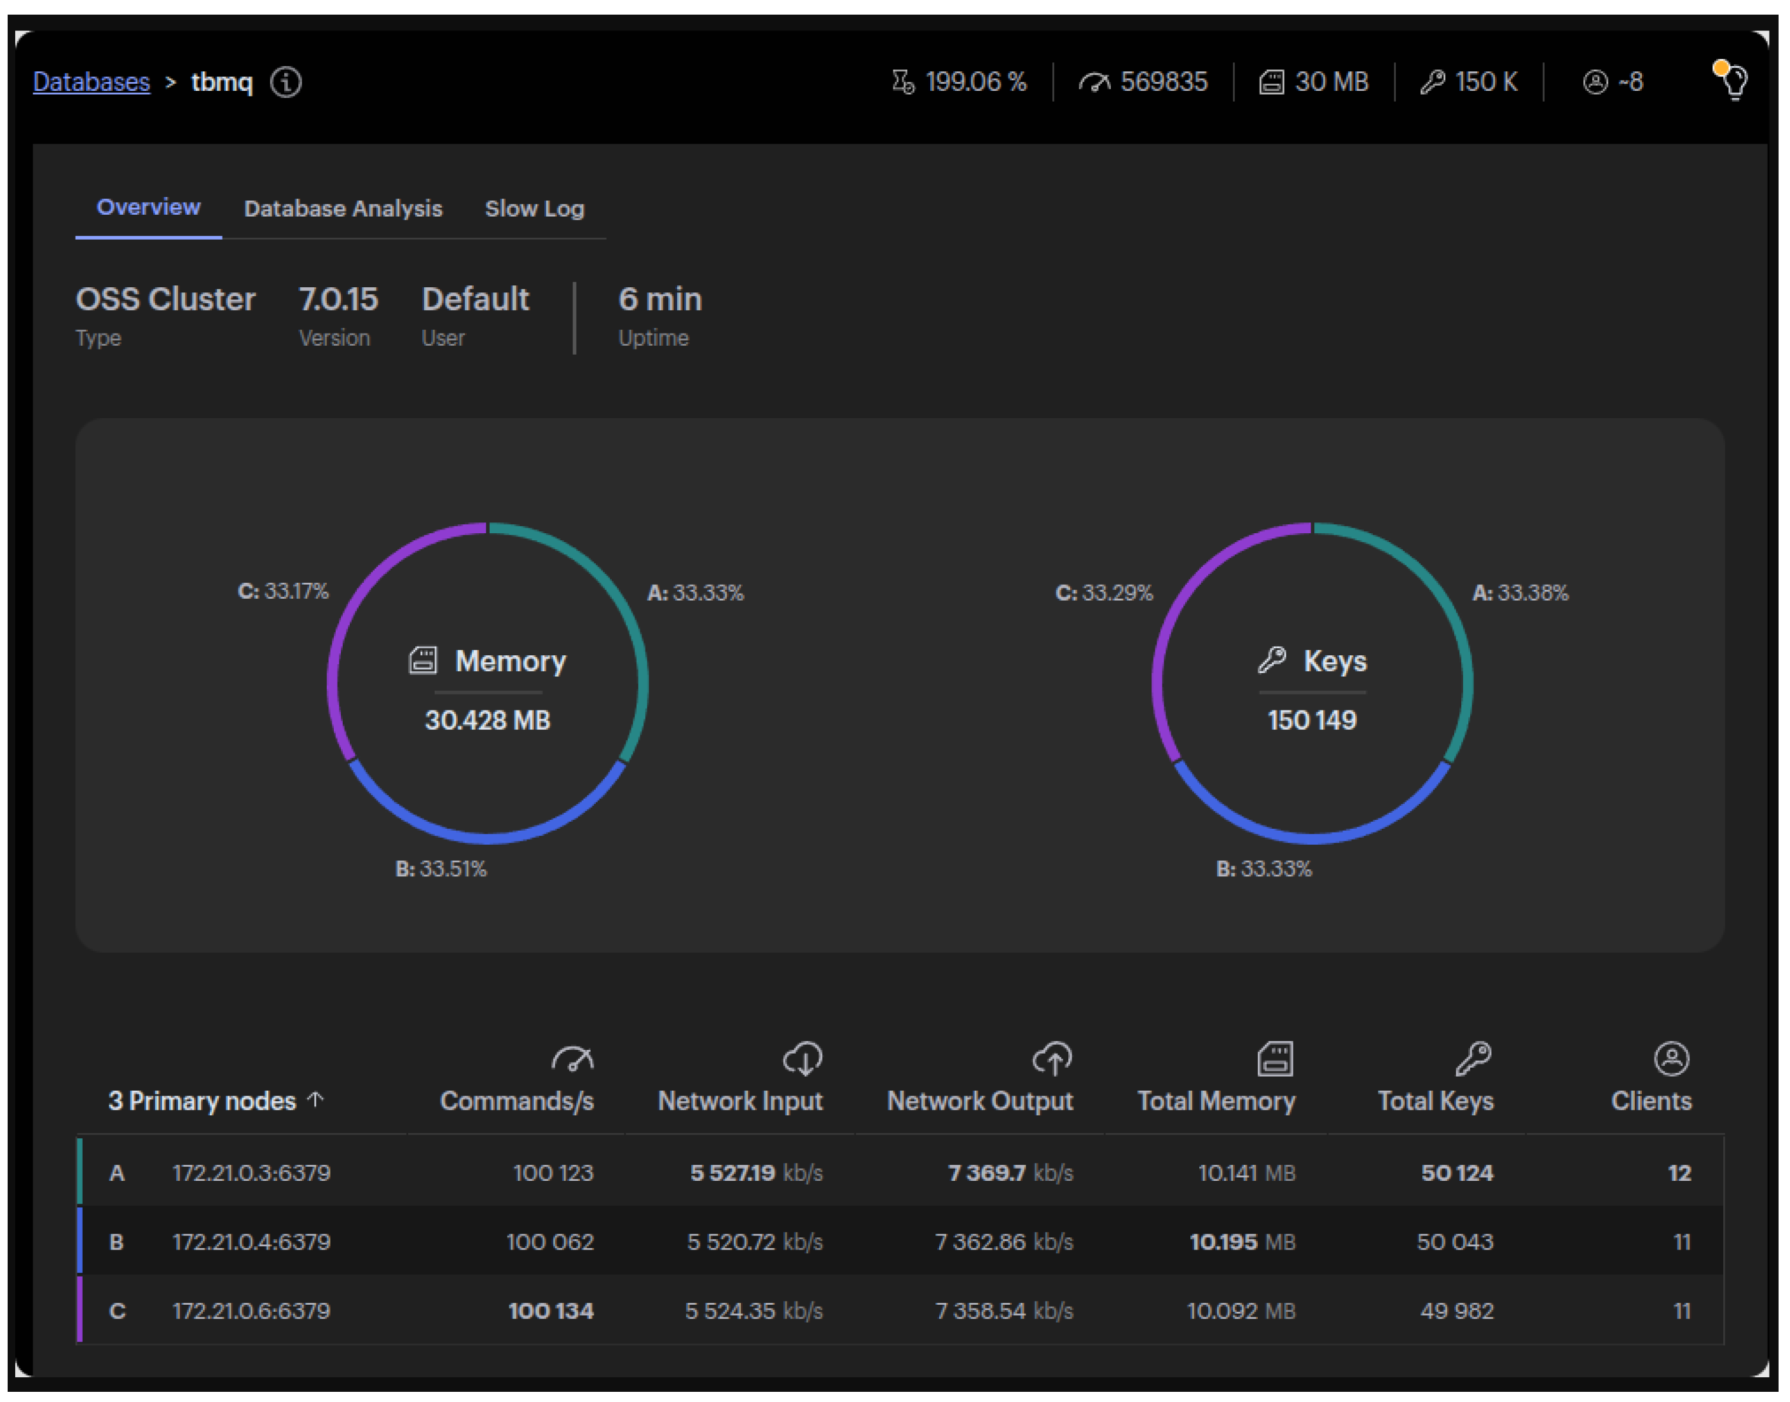The height and width of the screenshot is (1402, 1790).
Task: Click 6 min uptime value
Action: (659, 299)
